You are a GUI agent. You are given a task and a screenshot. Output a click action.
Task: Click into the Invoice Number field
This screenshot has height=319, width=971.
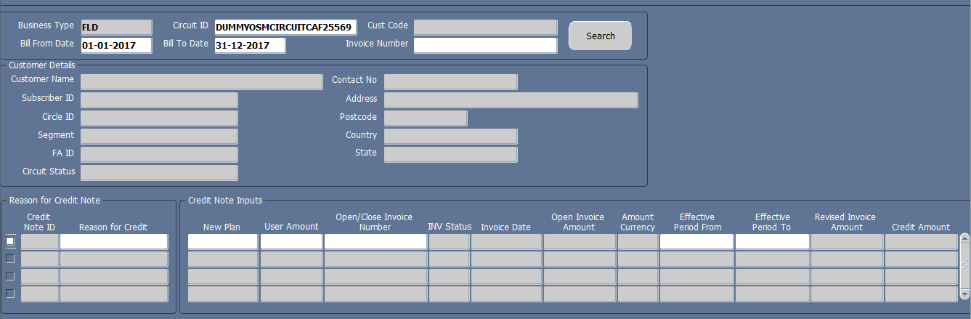pyautogui.click(x=485, y=45)
